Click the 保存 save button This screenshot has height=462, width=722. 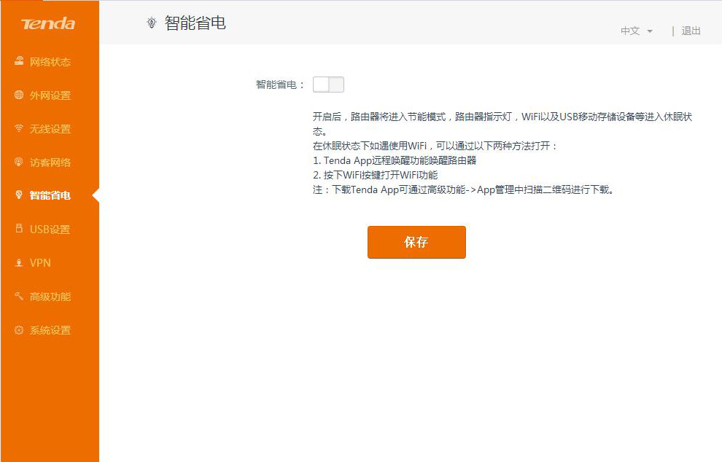[416, 242]
